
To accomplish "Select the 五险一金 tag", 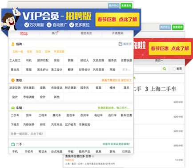I will click(x=18, y=52).
